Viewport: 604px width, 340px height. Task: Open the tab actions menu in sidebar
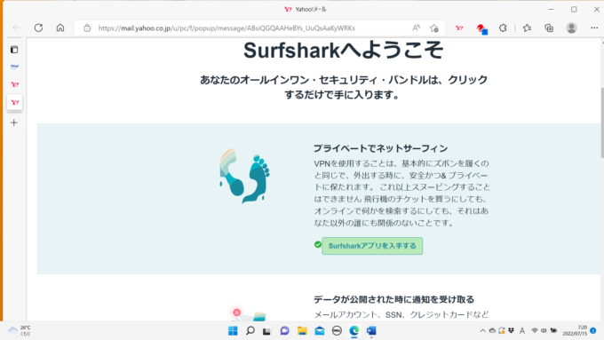(x=14, y=50)
